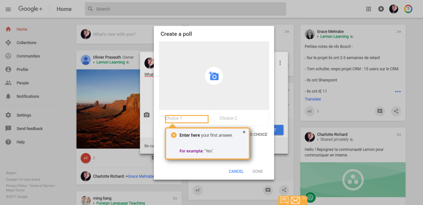
Task: Open the Google apps grid
Action: click(369, 9)
